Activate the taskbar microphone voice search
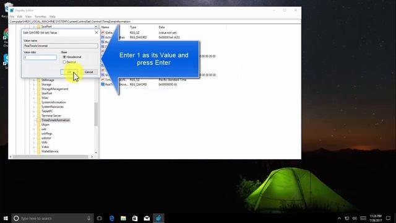The height and width of the screenshot is (223, 396). (x=88, y=218)
